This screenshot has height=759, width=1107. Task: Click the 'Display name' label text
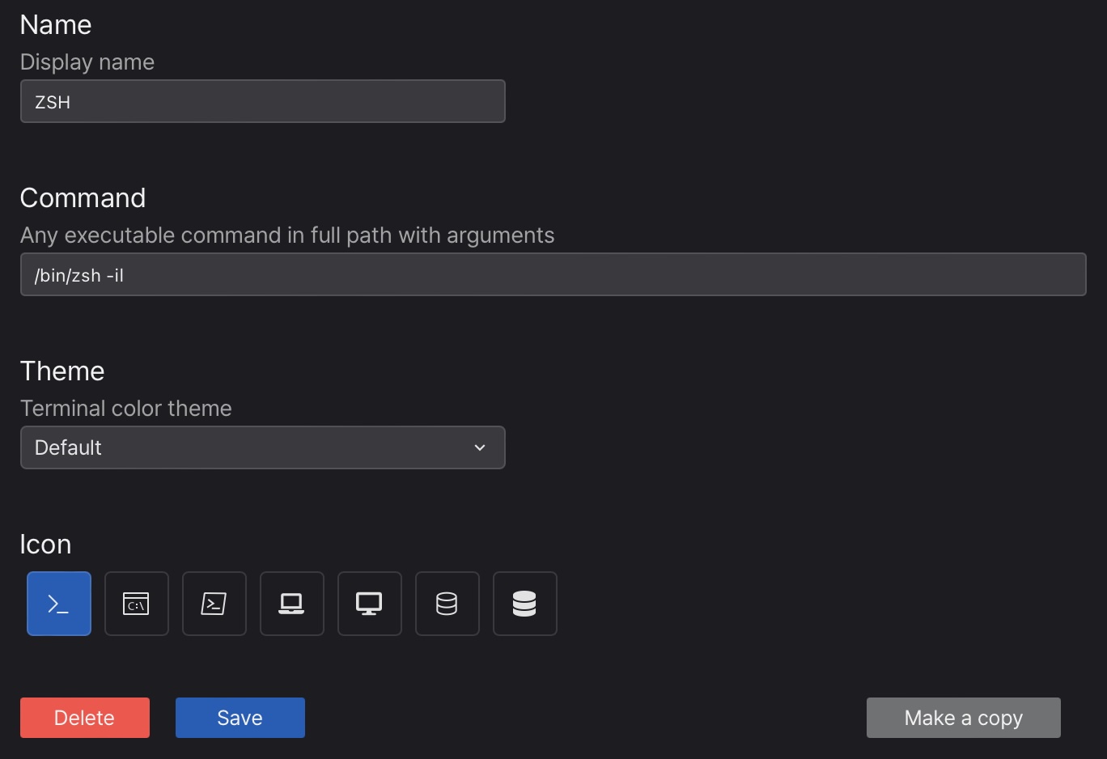pos(87,62)
